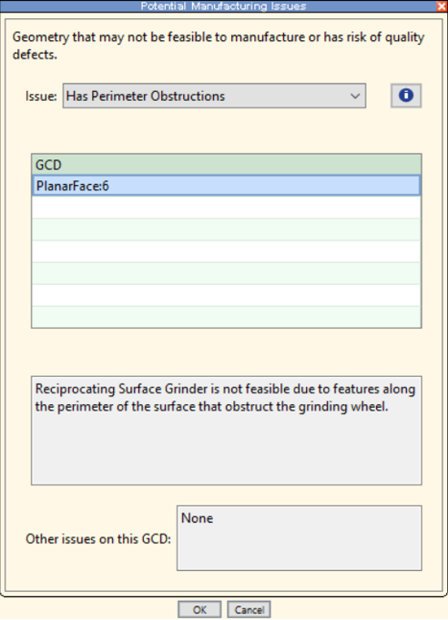Select the PlanarFace:6 row

(x=226, y=186)
